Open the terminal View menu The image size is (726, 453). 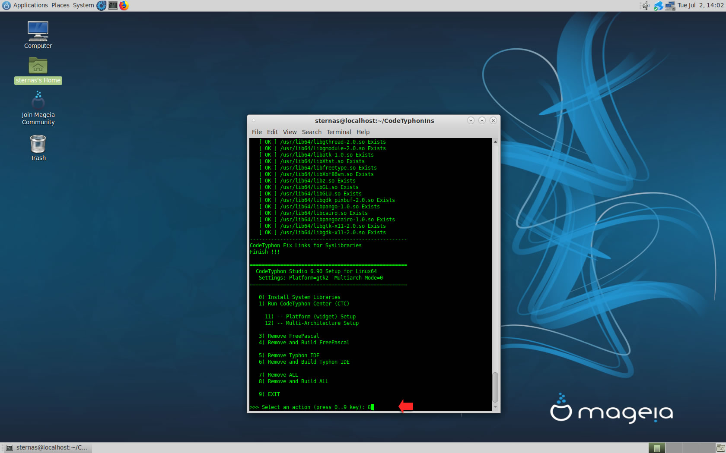coord(290,132)
